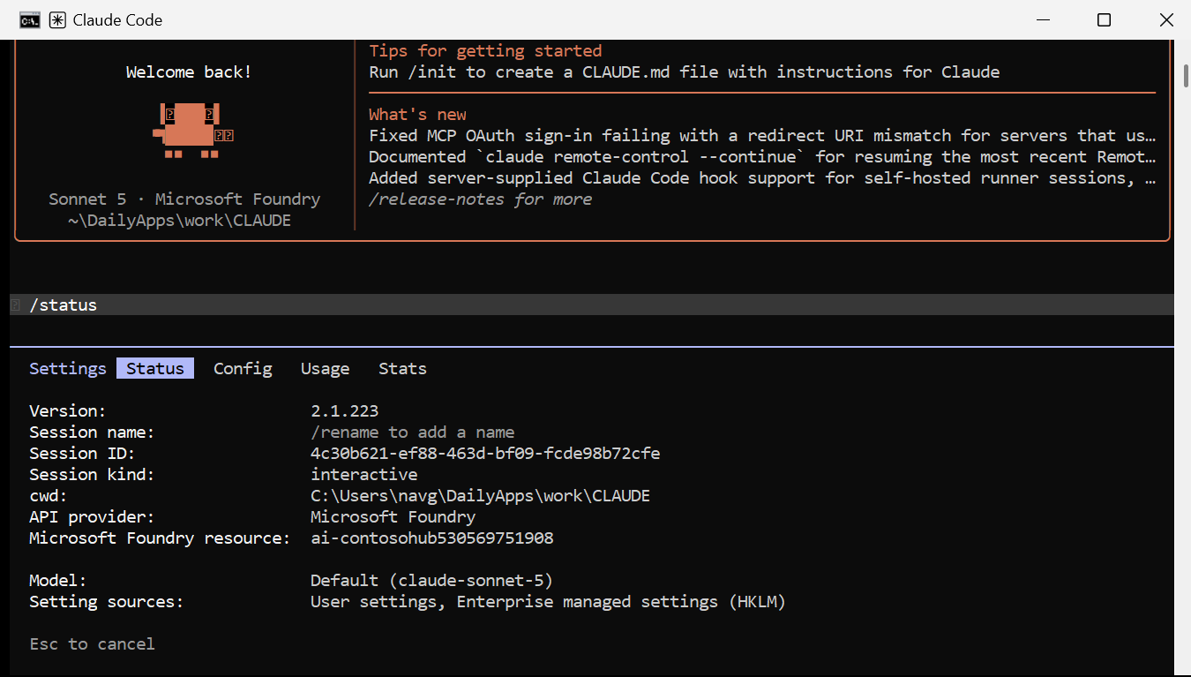Click 'Sonnet 5 · Microsoft Foundry' text
Image resolution: width=1191 pixels, height=677 pixels.
184,199
